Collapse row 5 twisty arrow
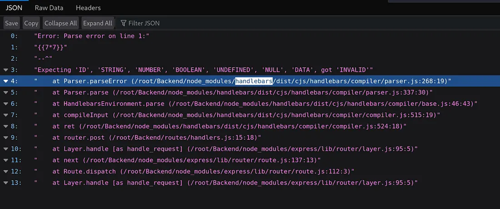The image size is (500, 209). click(x=6, y=92)
